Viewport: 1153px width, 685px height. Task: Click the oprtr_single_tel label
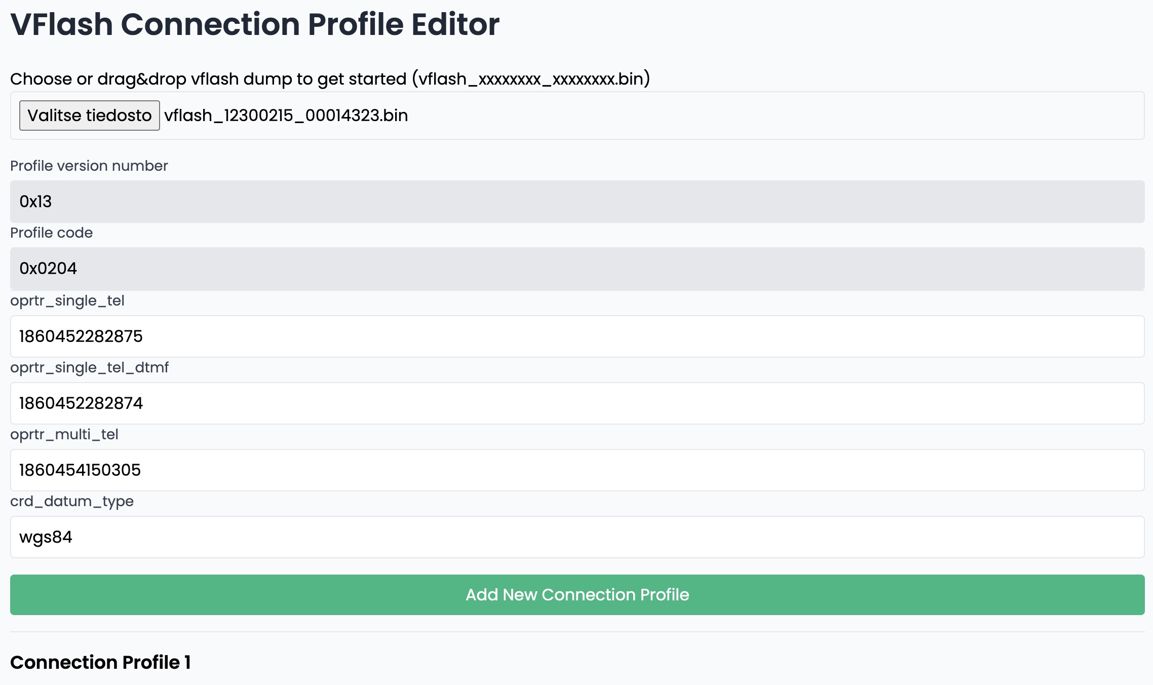[x=67, y=301]
